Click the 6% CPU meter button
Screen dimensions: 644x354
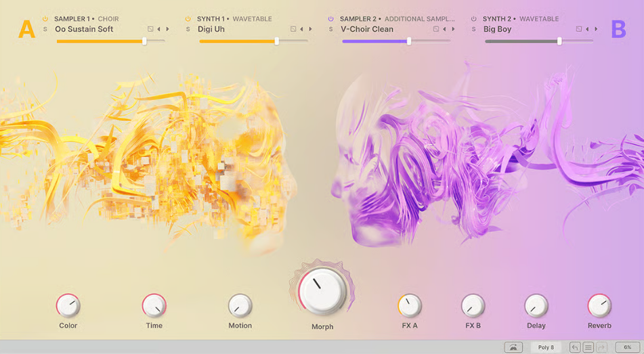pyautogui.click(x=628, y=347)
